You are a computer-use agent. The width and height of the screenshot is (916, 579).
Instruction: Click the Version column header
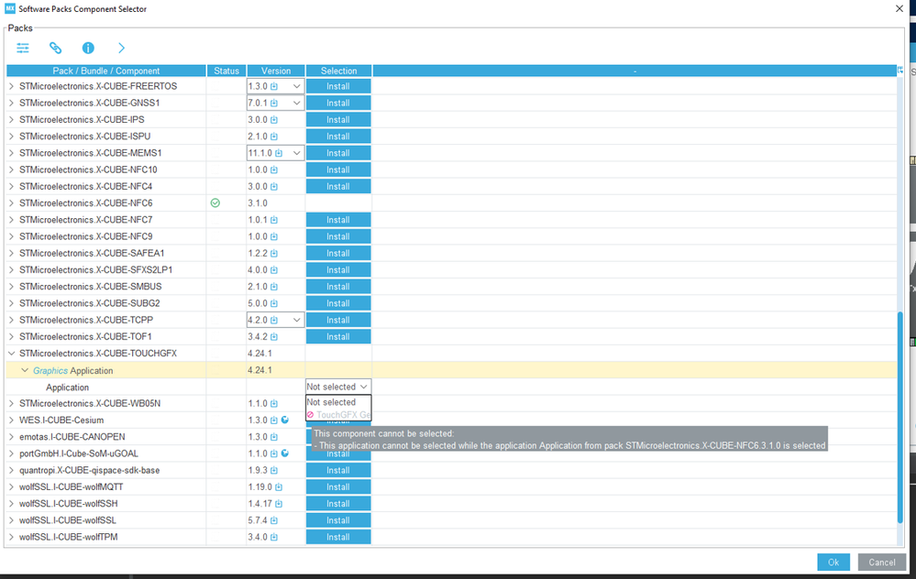pyautogui.click(x=276, y=71)
